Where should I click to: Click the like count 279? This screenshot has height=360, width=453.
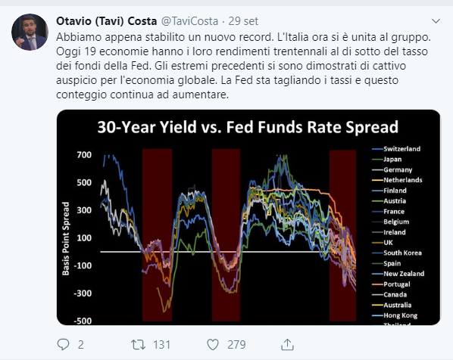[x=236, y=345]
